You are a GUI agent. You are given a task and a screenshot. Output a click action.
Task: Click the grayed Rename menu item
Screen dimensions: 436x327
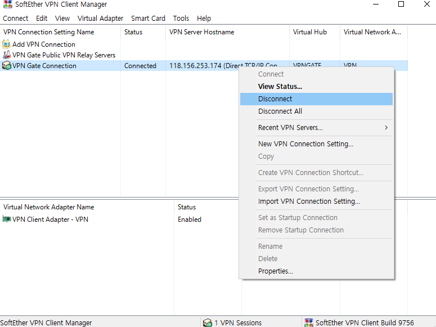tap(316, 247)
